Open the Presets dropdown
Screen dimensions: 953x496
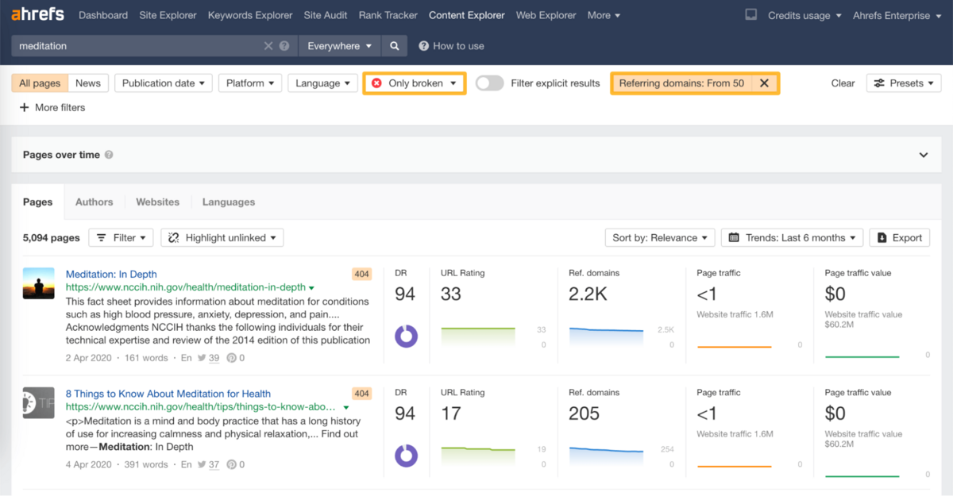point(904,83)
